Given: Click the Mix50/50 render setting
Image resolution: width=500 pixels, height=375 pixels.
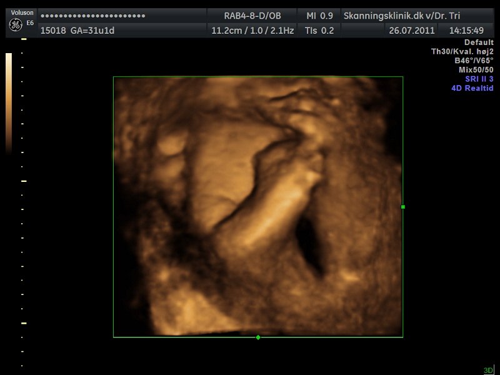Looking at the screenshot, I should click(x=476, y=70).
